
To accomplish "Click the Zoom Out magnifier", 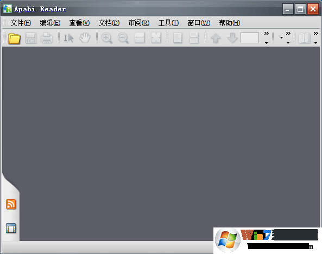I will coord(123,38).
